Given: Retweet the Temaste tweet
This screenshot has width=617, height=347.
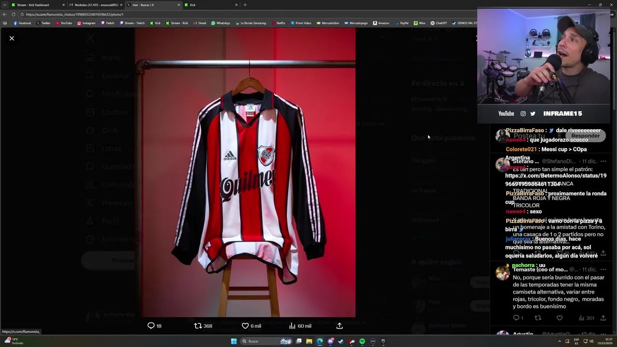Looking at the screenshot, I should coord(538,318).
